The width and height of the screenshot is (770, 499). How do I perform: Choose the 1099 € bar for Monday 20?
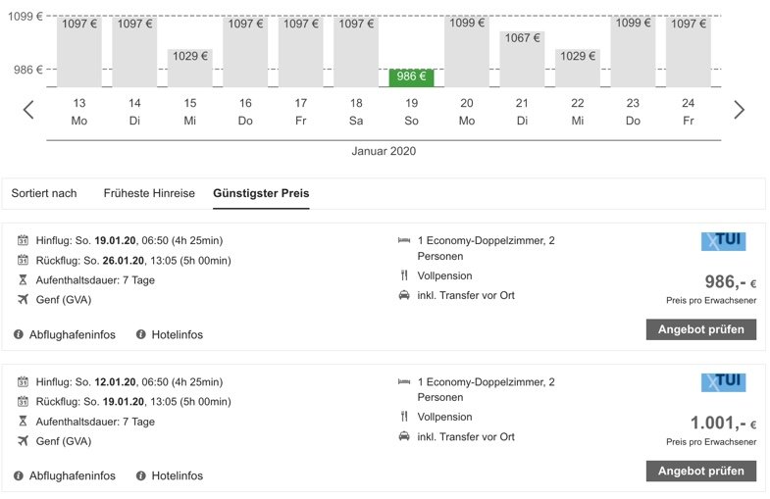coord(467,51)
